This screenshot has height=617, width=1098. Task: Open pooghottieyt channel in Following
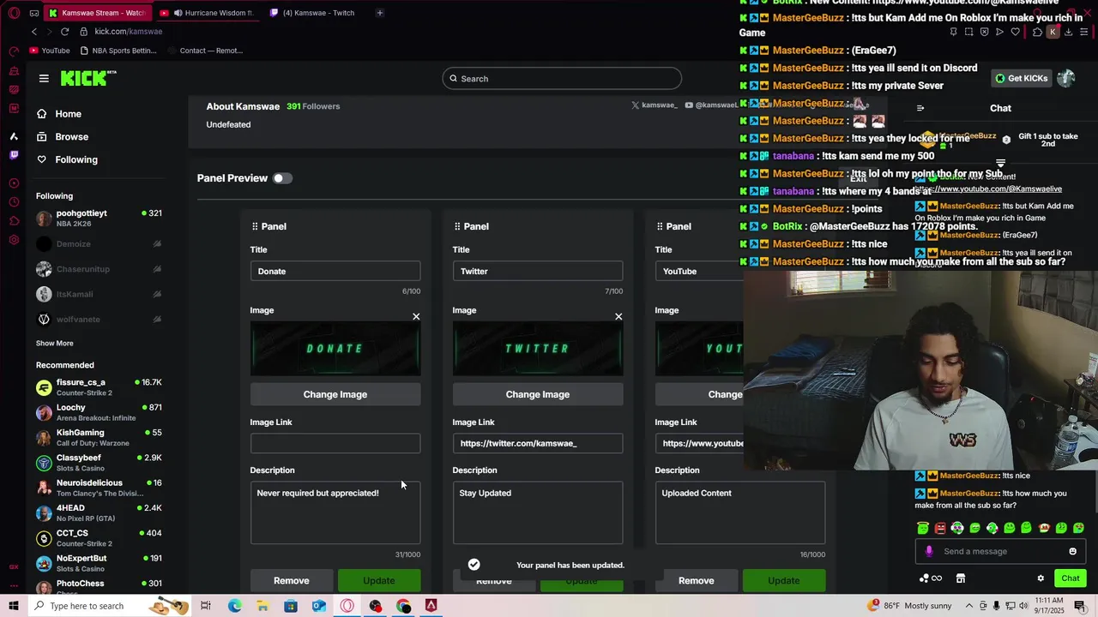click(99, 219)
